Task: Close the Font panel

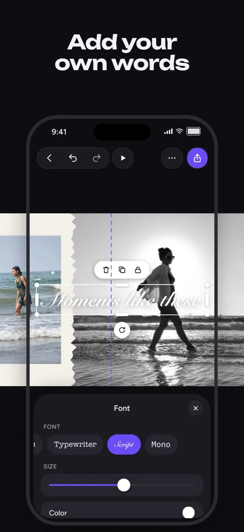Action: click(196, 408)
